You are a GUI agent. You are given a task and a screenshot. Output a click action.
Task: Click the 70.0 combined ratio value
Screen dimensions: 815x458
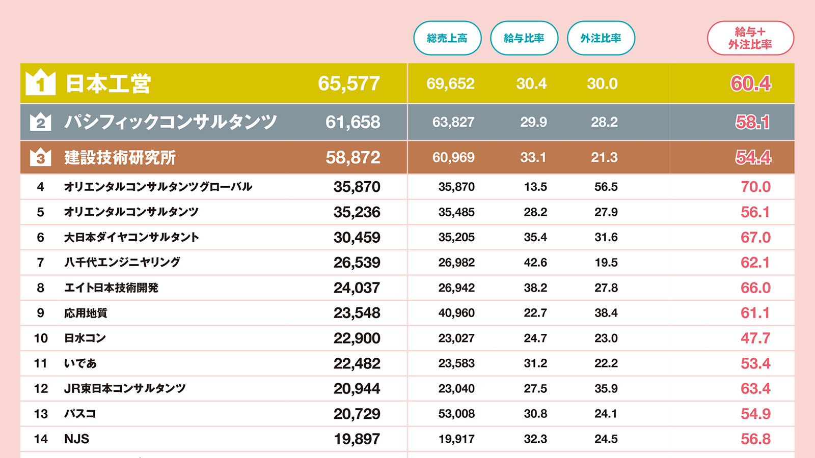(x=755, y=187)
